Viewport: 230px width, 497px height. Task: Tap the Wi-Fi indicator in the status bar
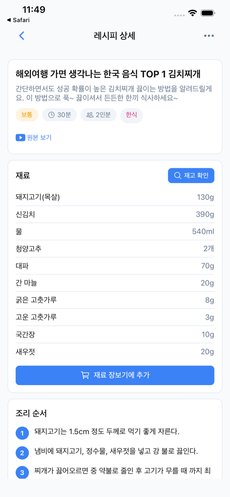[x=192, y=13]
